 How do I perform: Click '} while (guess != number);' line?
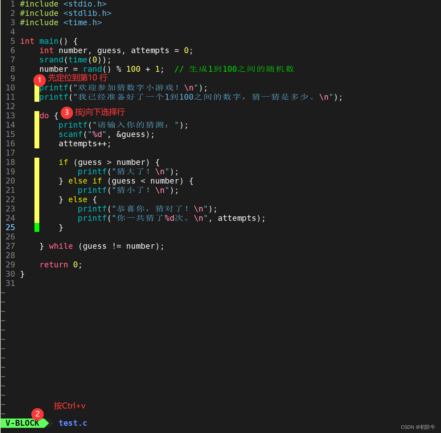pyautogui.click(x=102, y=246)
